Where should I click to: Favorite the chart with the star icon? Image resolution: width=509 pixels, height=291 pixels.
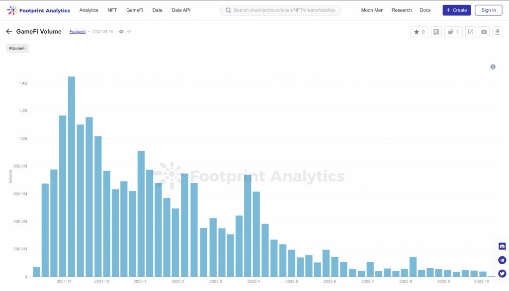pyautogui.click(x=419, y=32)
